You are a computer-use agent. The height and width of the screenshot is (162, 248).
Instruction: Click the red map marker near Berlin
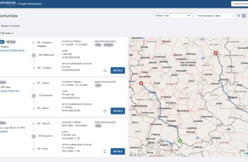(x=216, y=53)
